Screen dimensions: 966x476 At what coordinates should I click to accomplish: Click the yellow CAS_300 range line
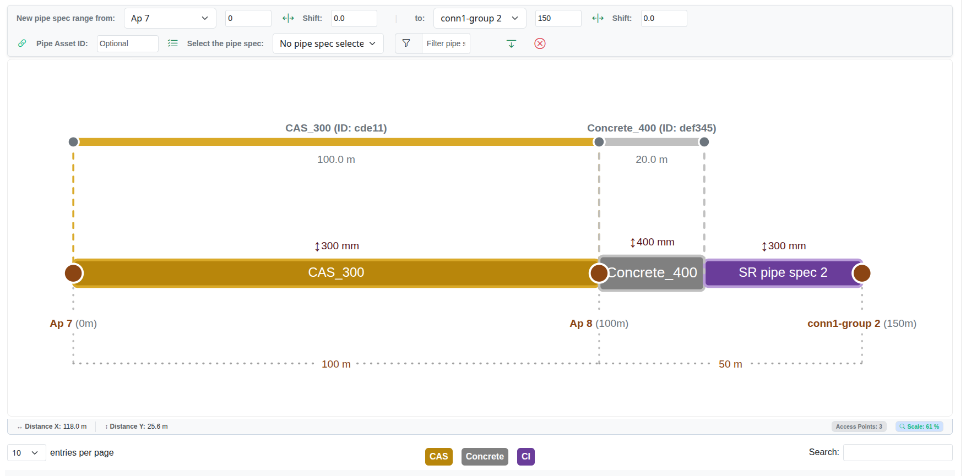click(x=336, y=142)
